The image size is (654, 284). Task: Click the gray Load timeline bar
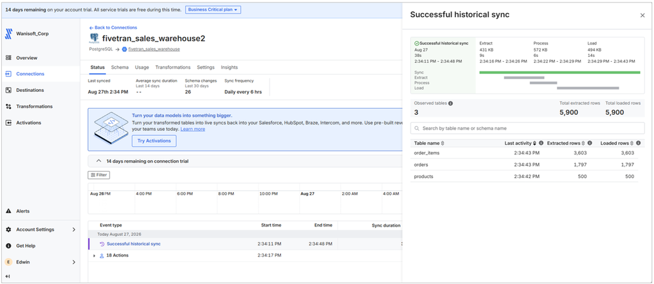(588, 88)
